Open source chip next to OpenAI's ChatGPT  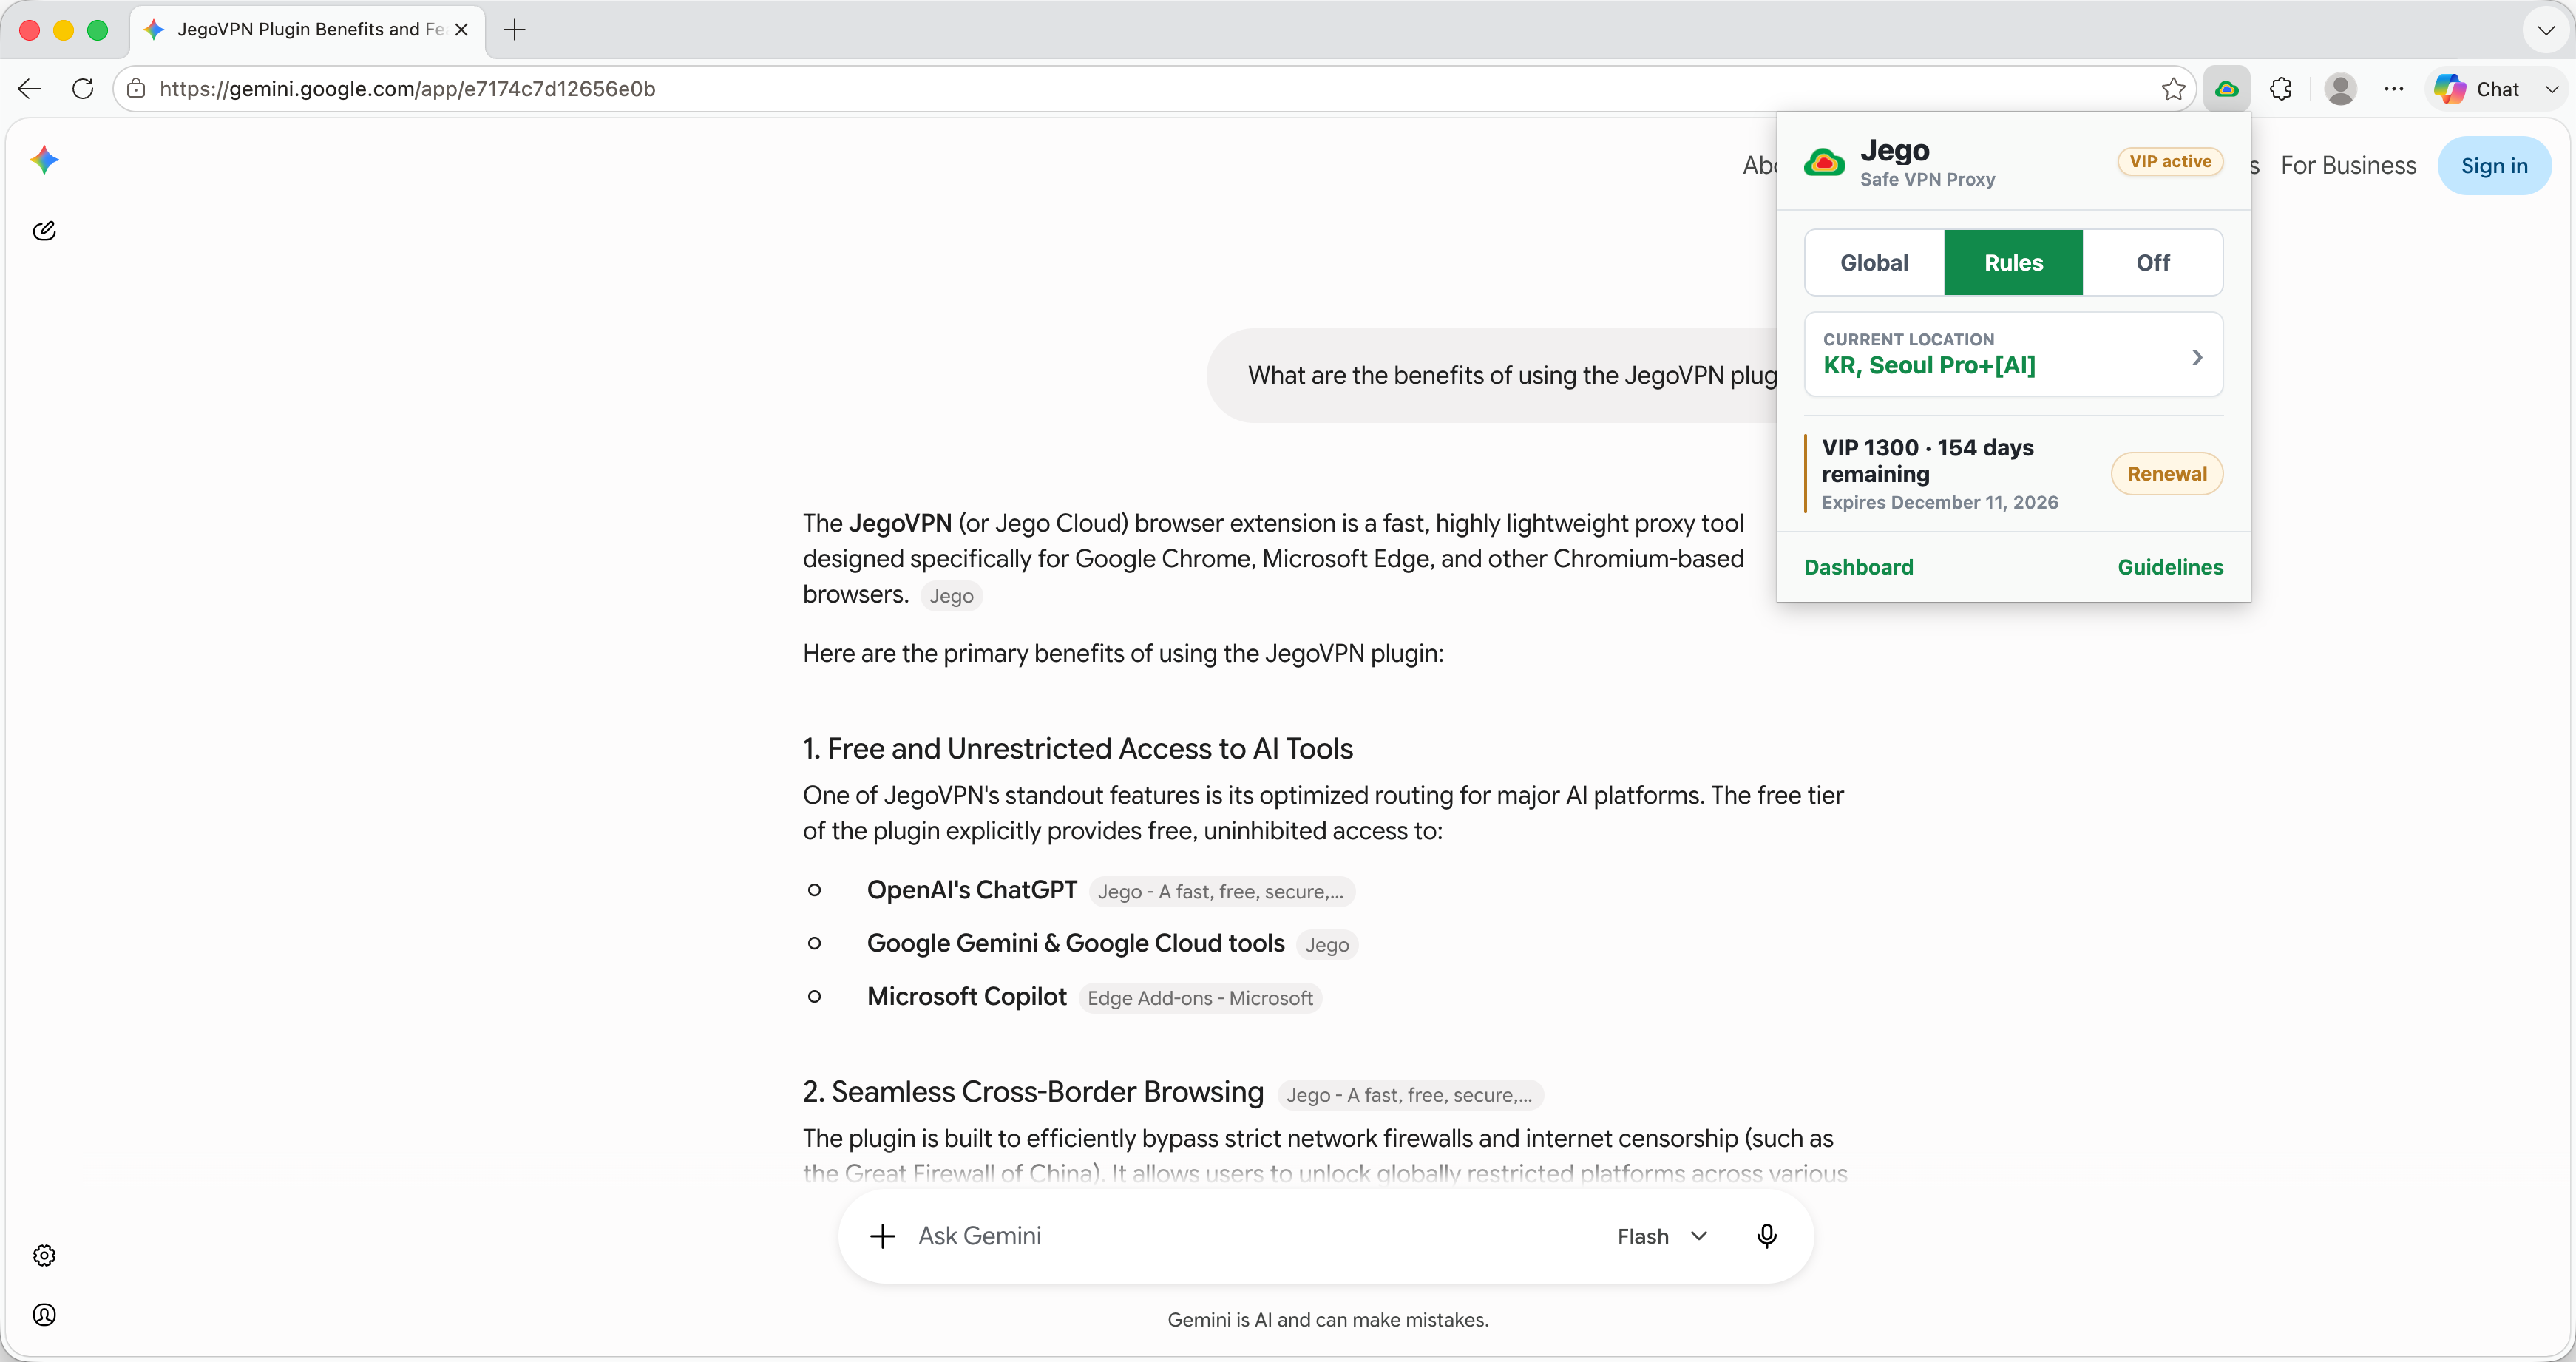[1221, 891]
